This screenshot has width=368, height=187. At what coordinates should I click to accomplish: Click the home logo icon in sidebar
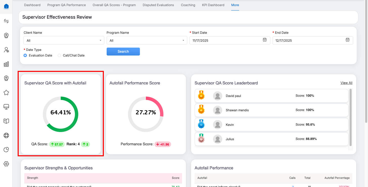click(6, 6)
